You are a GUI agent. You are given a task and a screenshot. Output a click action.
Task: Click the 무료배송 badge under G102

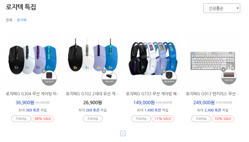(93, 119)
